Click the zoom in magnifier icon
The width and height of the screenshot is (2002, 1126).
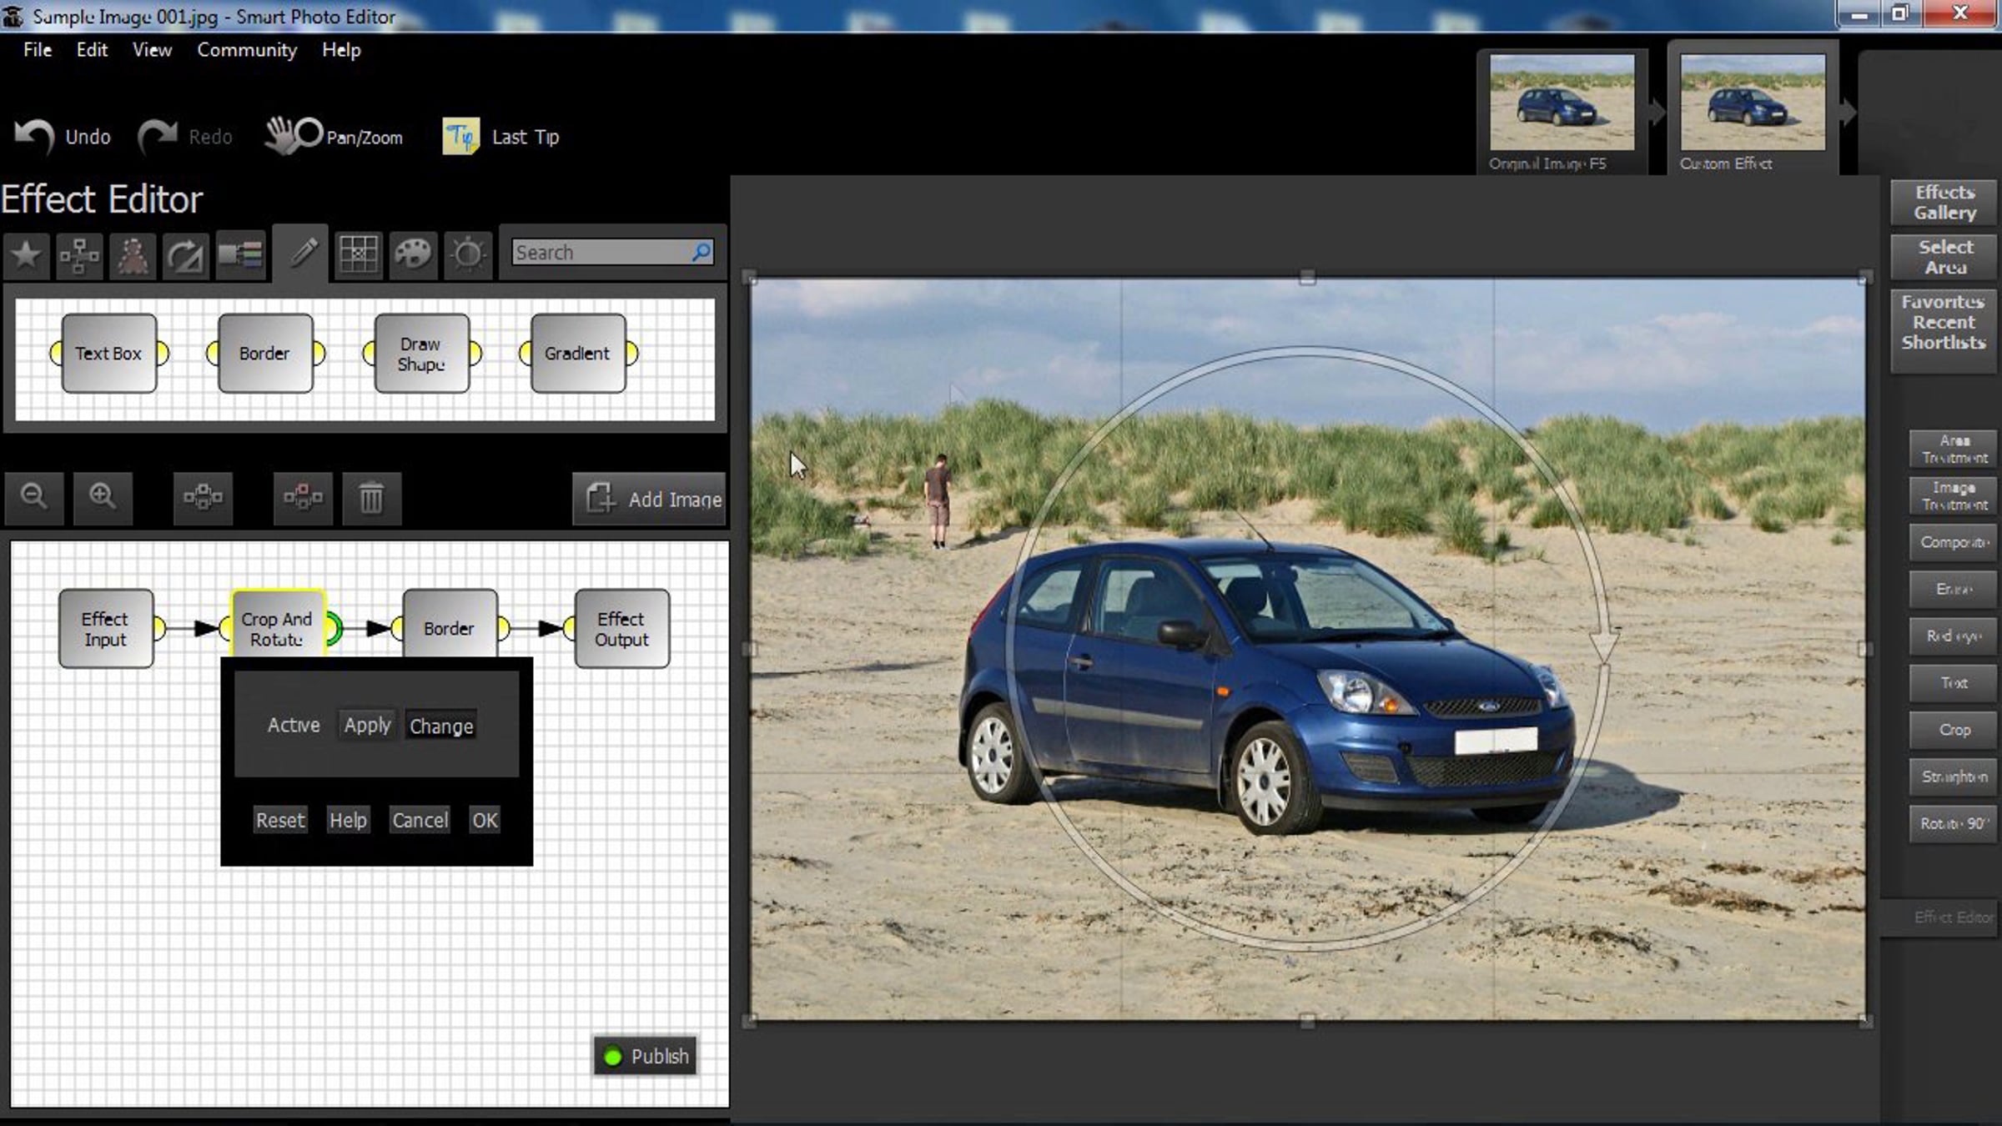coord(103,497)
